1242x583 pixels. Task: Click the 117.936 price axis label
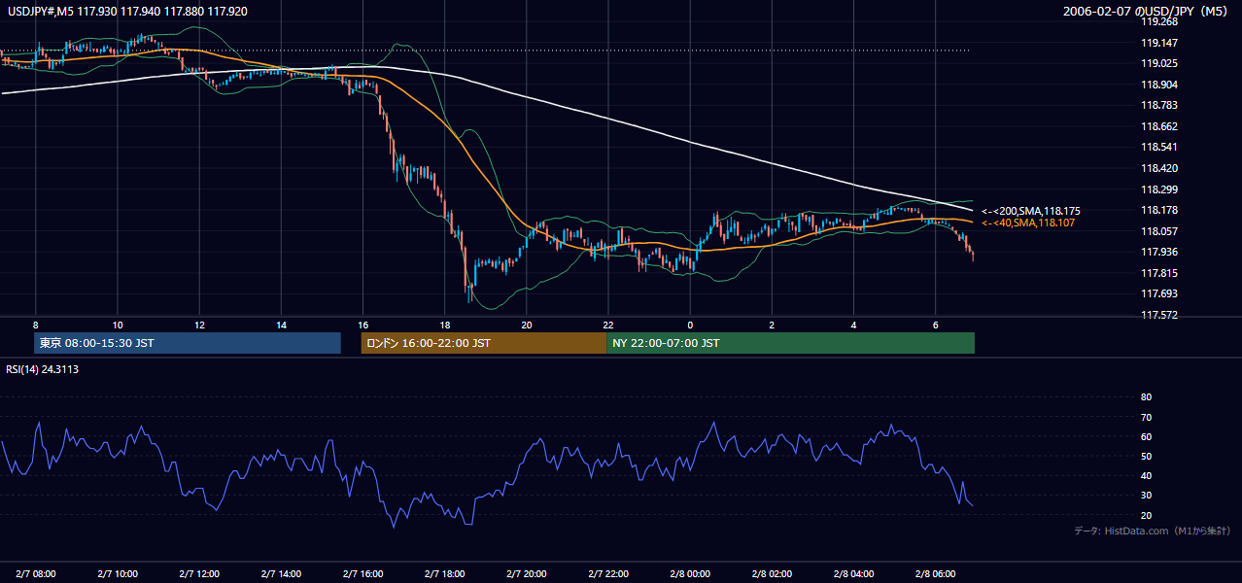[x=1159, y=253]
